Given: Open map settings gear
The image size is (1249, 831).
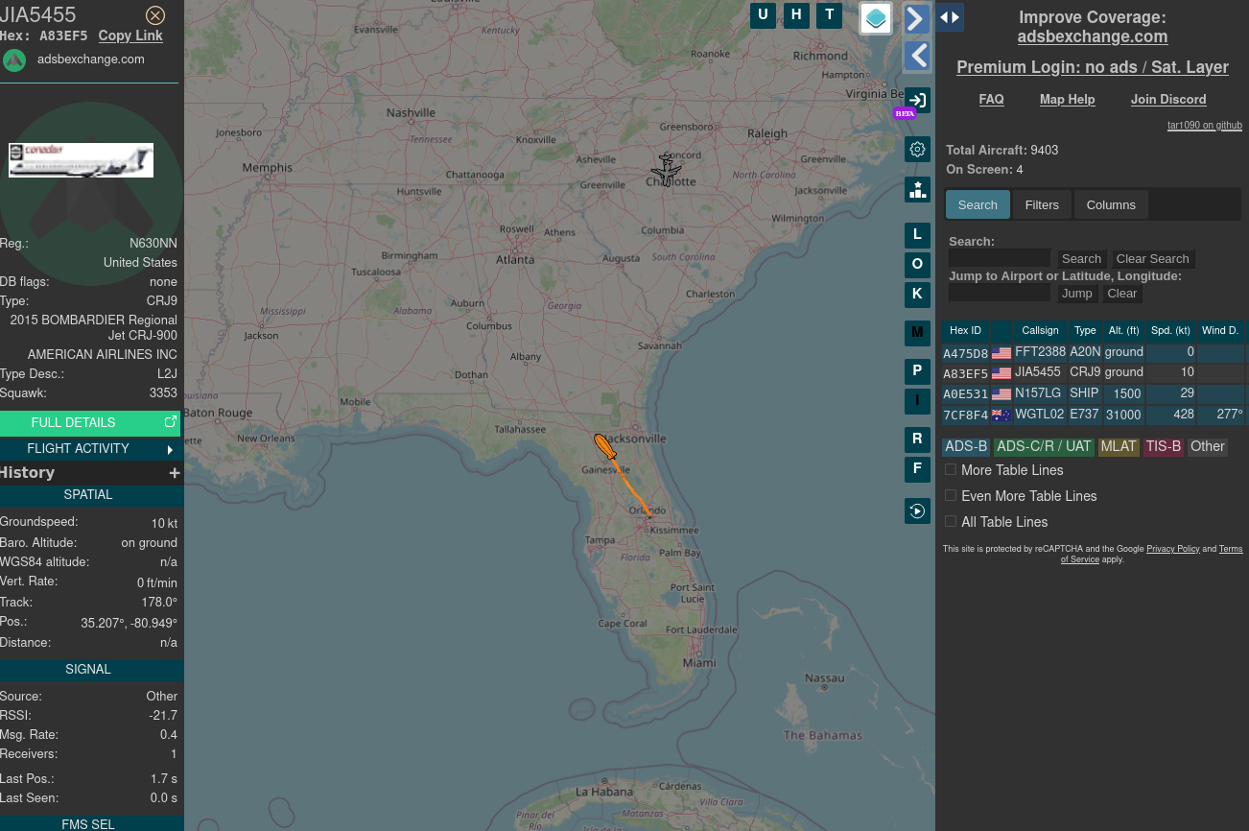Looking at the screenshot, I should click(917, 149).
